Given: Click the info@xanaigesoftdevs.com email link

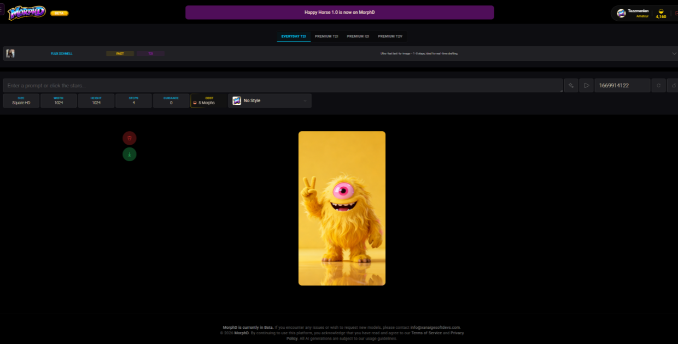Looking at the screenshot, I should tap(435, 327).
